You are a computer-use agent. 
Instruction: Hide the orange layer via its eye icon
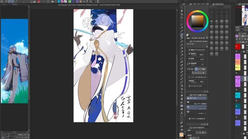point(237,62)
